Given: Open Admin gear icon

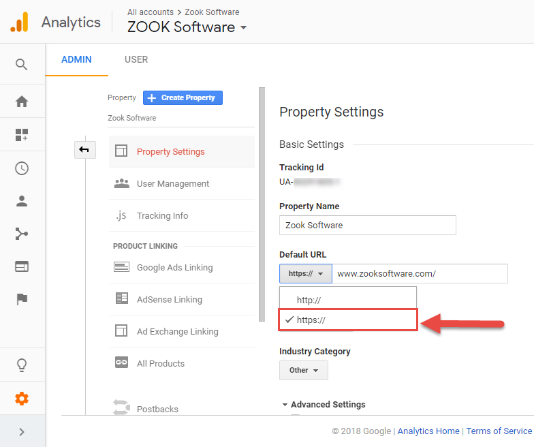Looking at the screenshot, I should coord(22,398).
